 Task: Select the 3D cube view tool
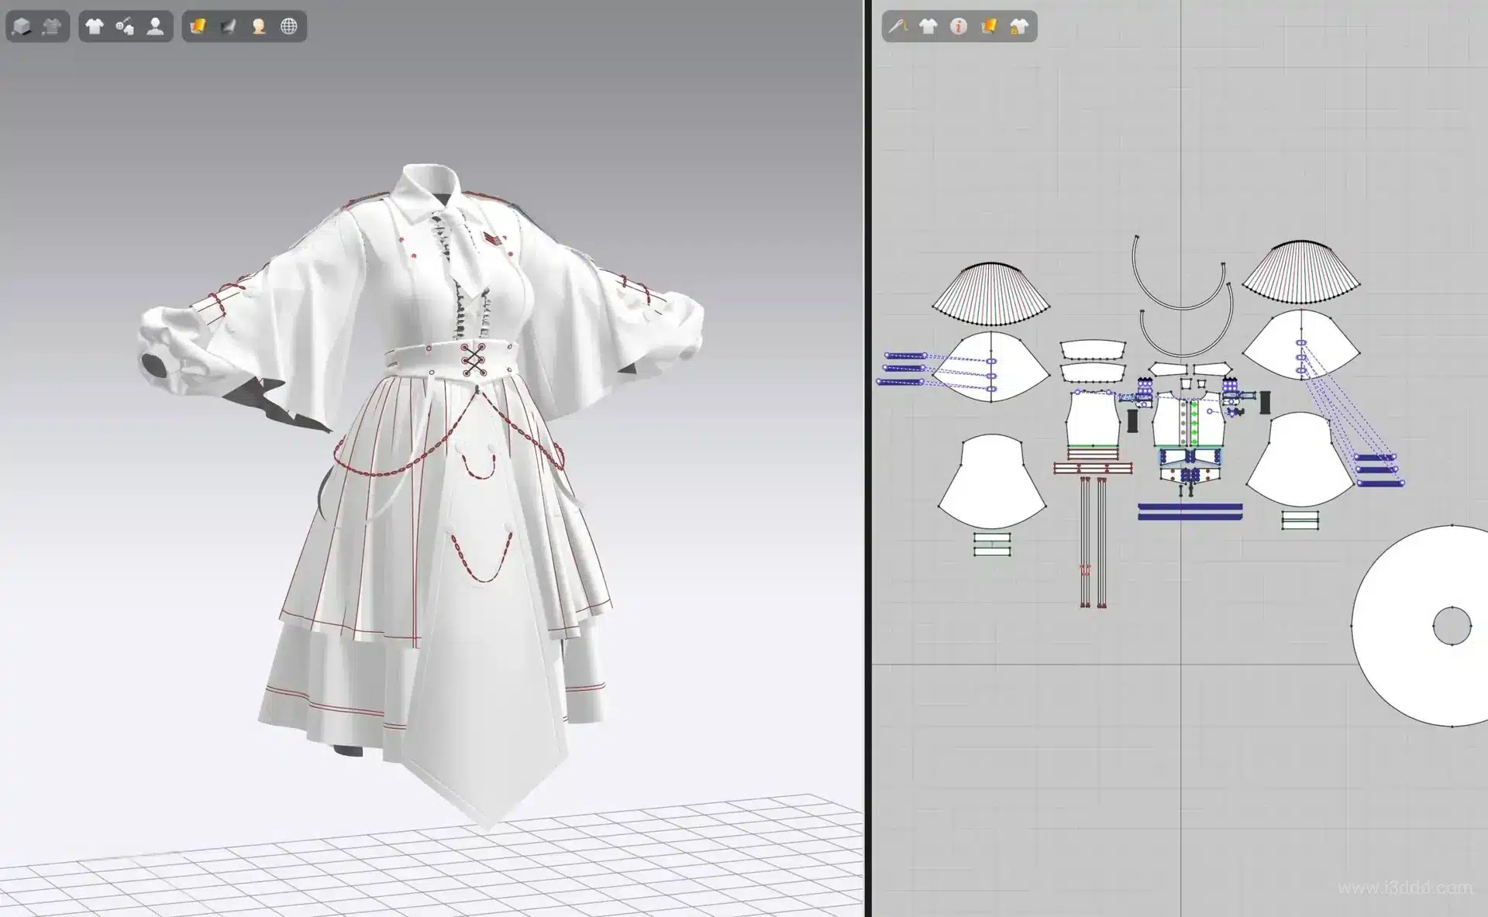coord(23,27)
